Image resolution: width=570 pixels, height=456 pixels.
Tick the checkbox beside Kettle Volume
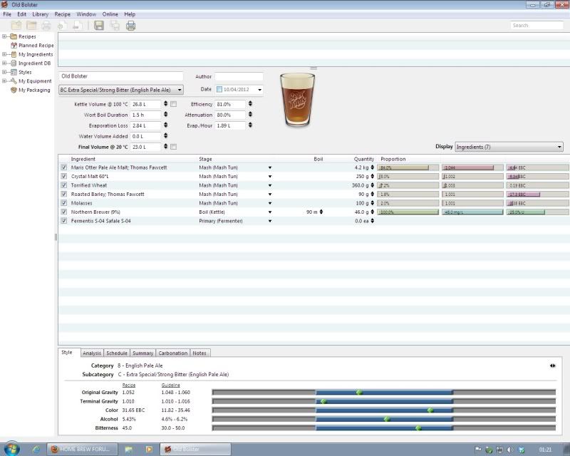tap(174, 104)
